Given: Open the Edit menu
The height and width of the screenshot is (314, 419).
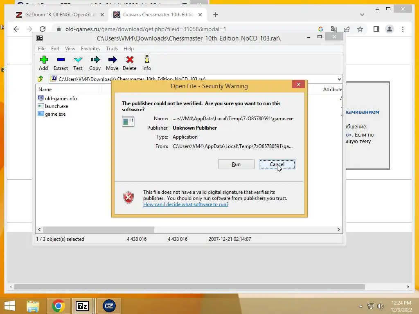Looking at the screenshot, I should [55, 49].
